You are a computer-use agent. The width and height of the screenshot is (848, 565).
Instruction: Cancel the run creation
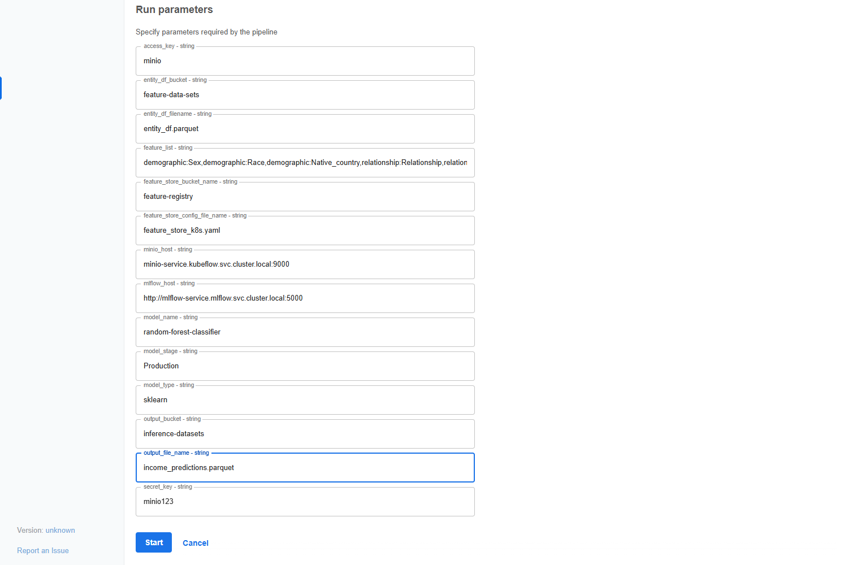pyautogui.click(x=196, y=543)
